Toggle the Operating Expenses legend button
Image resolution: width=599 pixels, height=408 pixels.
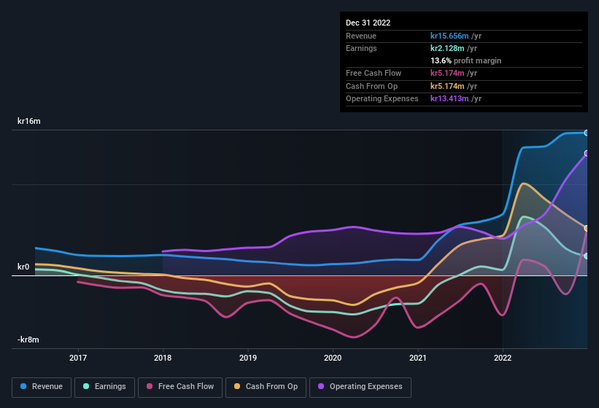pos(360,387)
